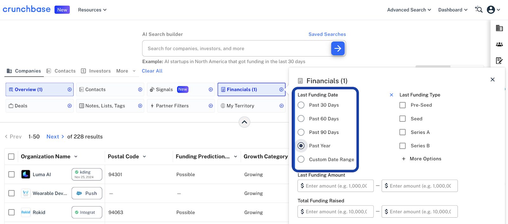Check the Series A funding type checkbox
The width and height of the screenshot is (508, 224).
(x=403, y=132)
